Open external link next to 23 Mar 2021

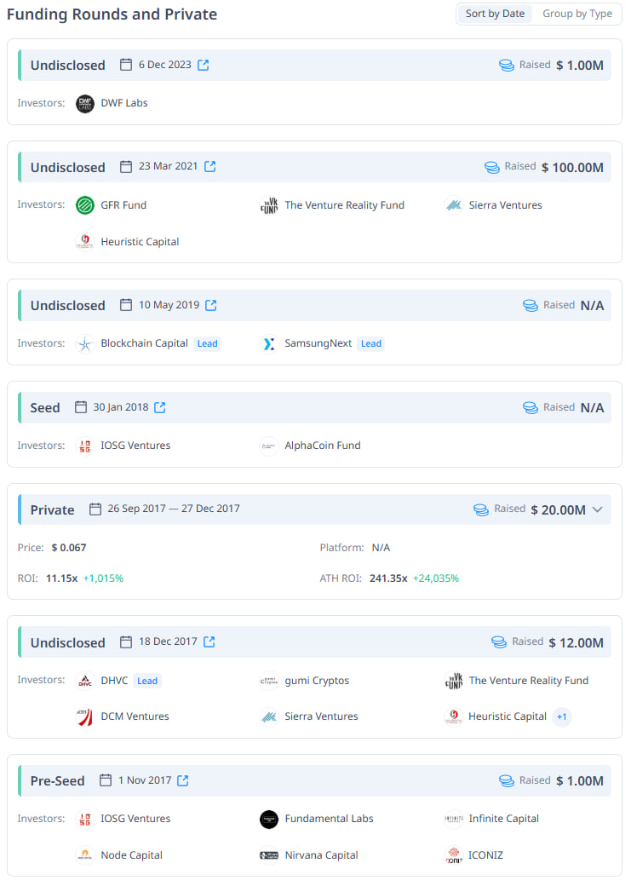(x=210, y=166)
